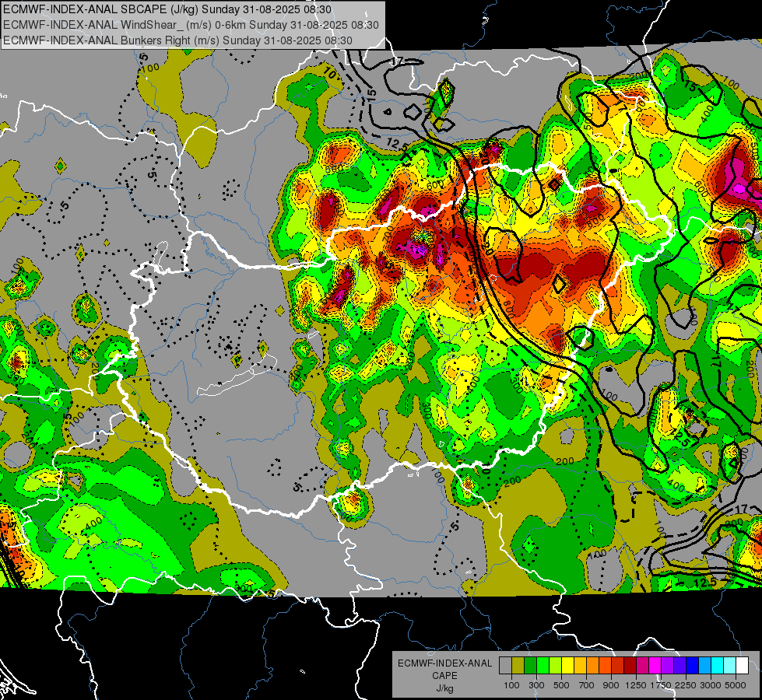Click the 700 legend scale value
This screenshot has width=762, height=700.
[587, 686]
